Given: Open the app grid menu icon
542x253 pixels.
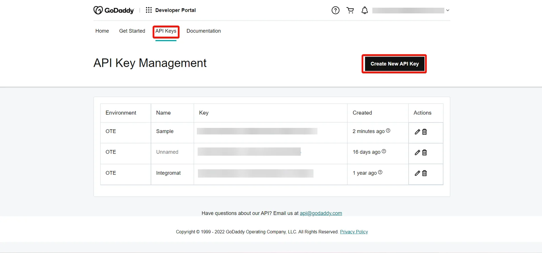Looking at the screenshot, I should [149, 10].
